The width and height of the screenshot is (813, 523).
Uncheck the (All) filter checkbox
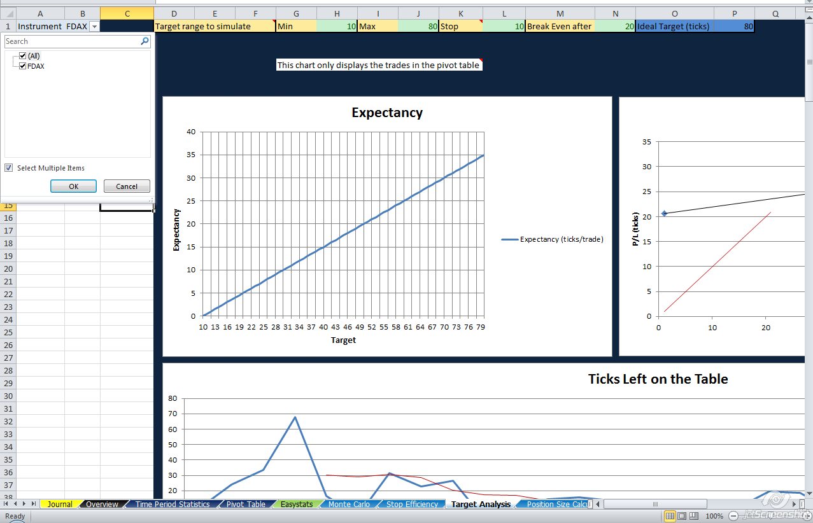coord(23,56)
